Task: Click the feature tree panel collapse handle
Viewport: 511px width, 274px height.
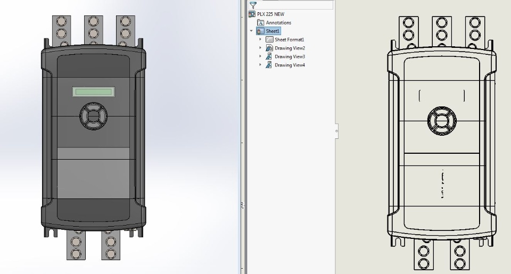Action: (336, 131)
